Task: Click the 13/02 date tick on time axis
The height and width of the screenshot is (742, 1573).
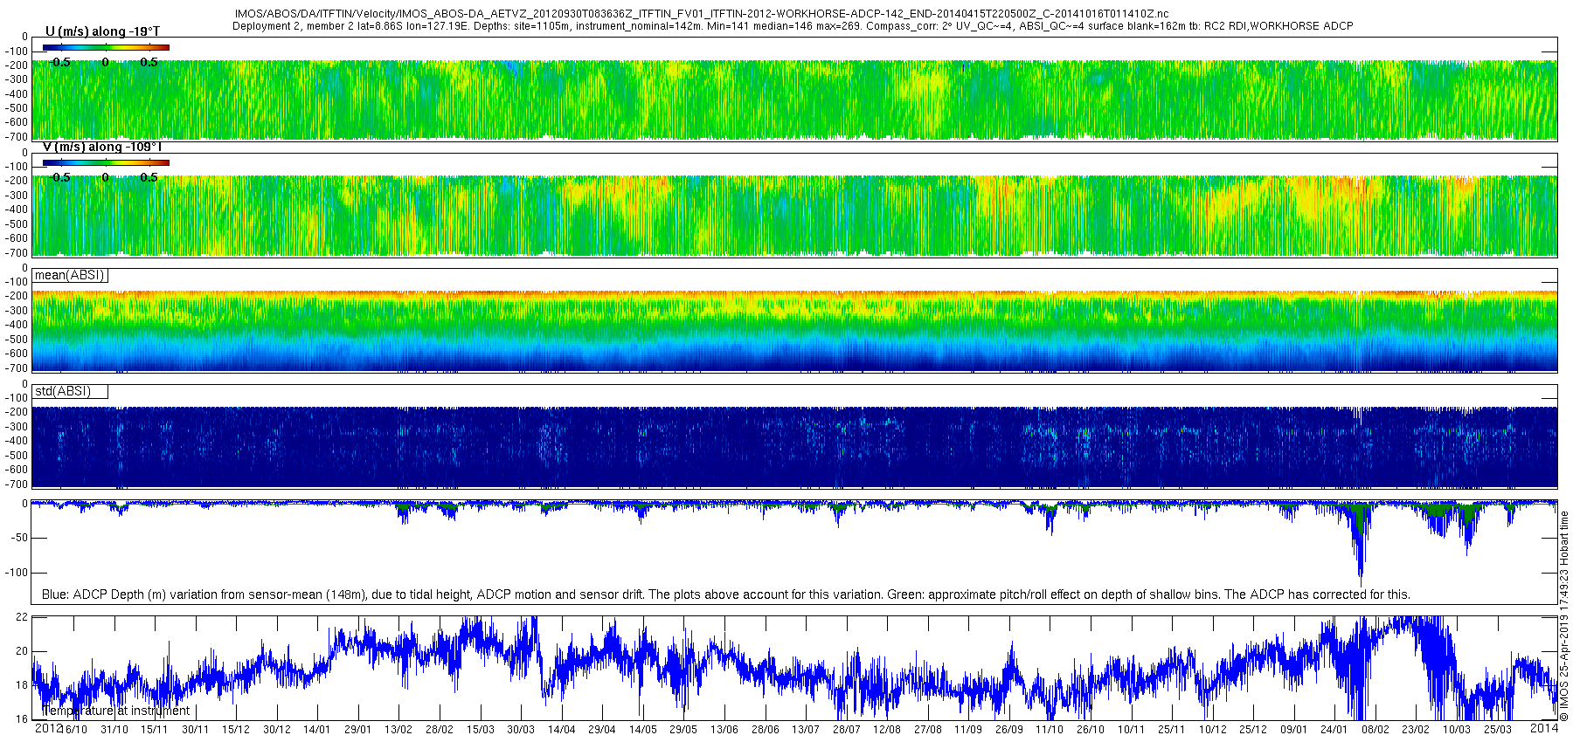Action: pos(398,730)
